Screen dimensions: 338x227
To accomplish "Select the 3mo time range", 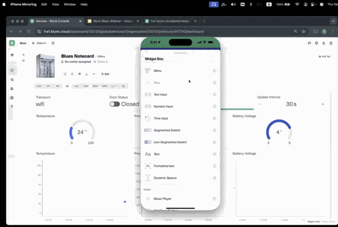I will (x=95, y=86).
